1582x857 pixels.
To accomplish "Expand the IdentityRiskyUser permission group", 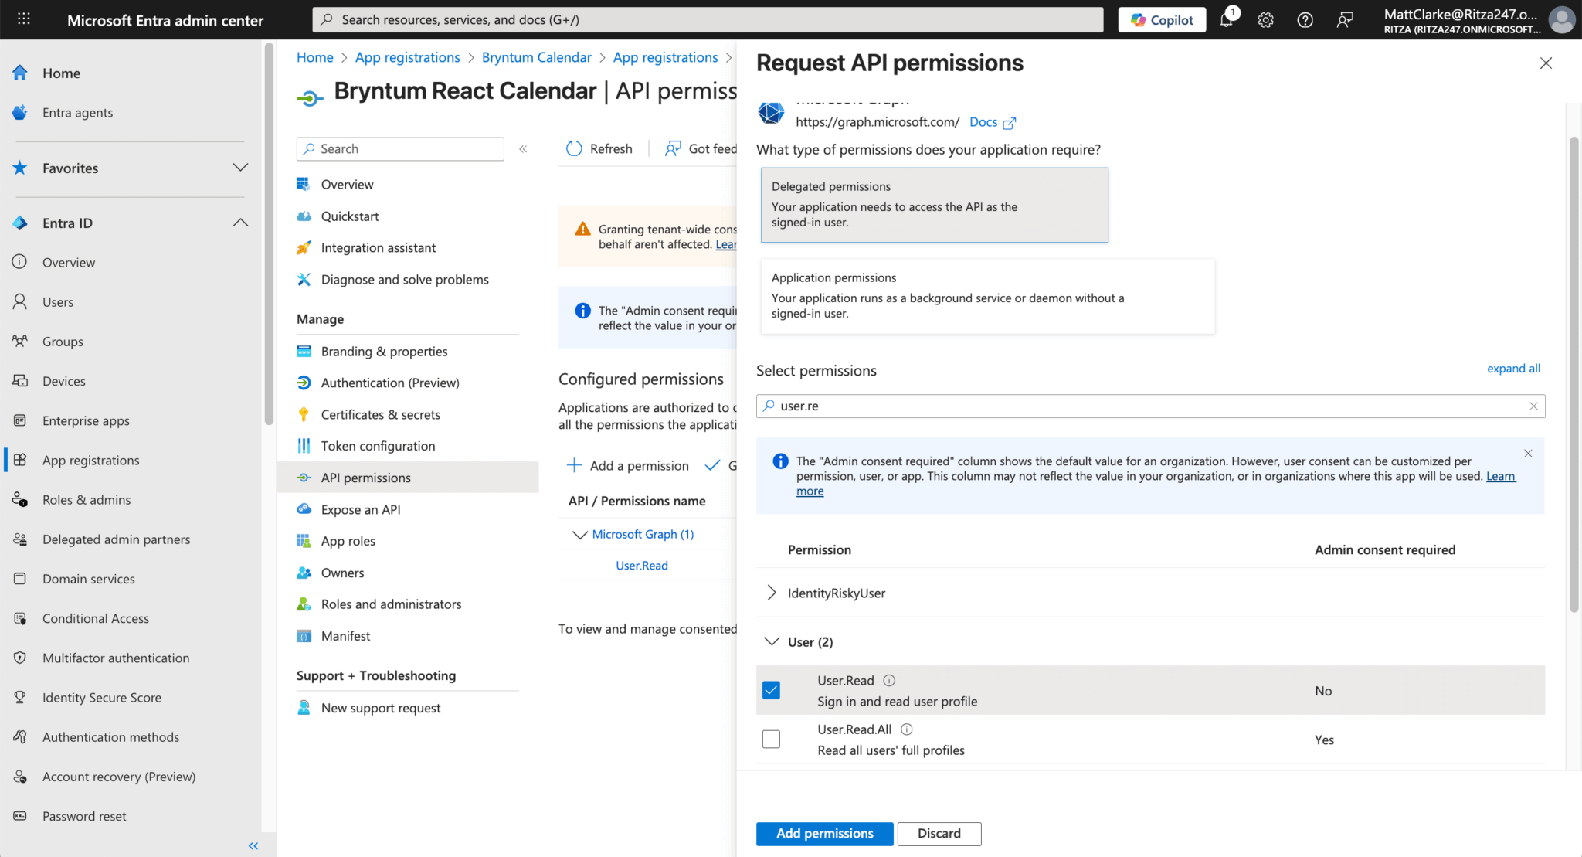I will (x=771, y=593).
